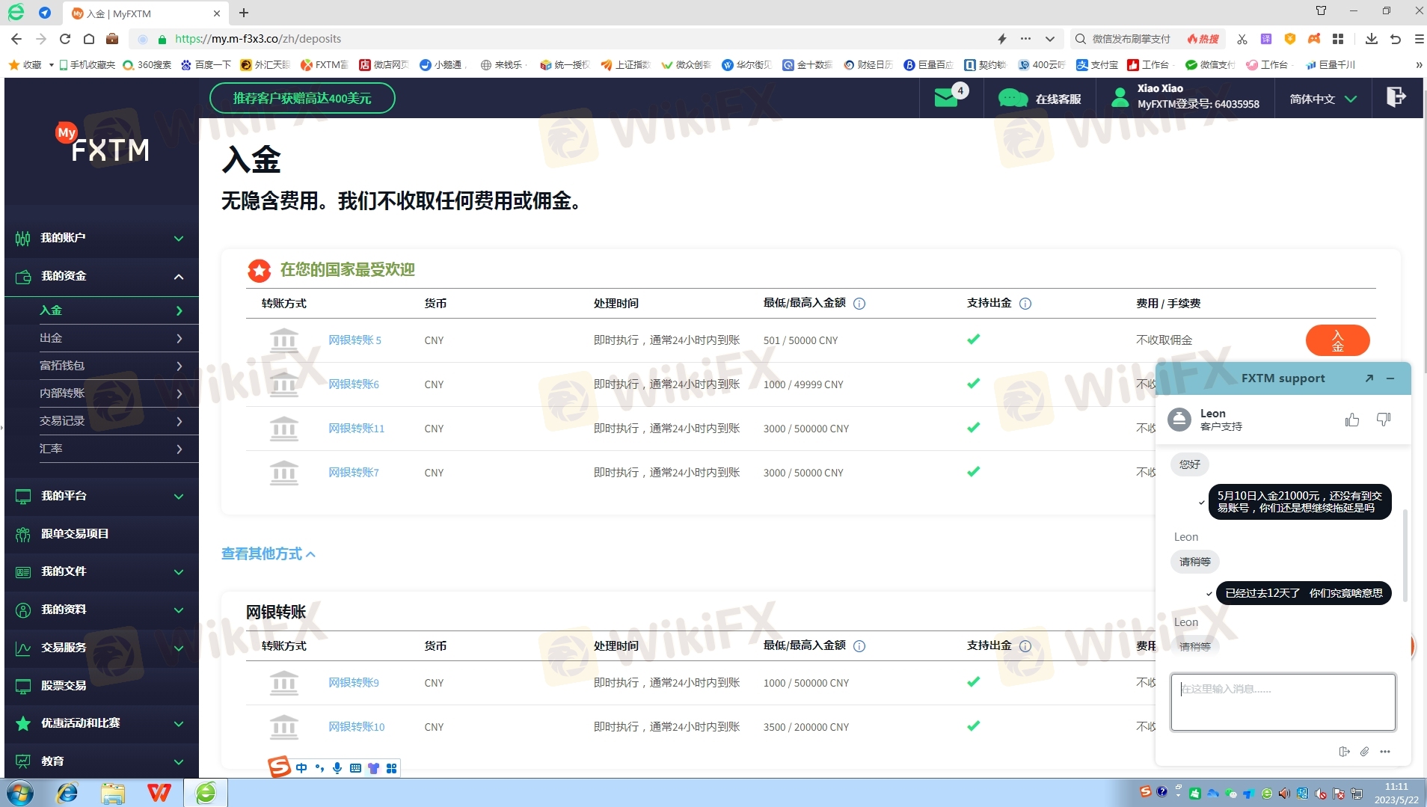This screenshot has width=1427, height=807.
Task: Open 网银转账10 deposit method link
Action: point(356,727)
